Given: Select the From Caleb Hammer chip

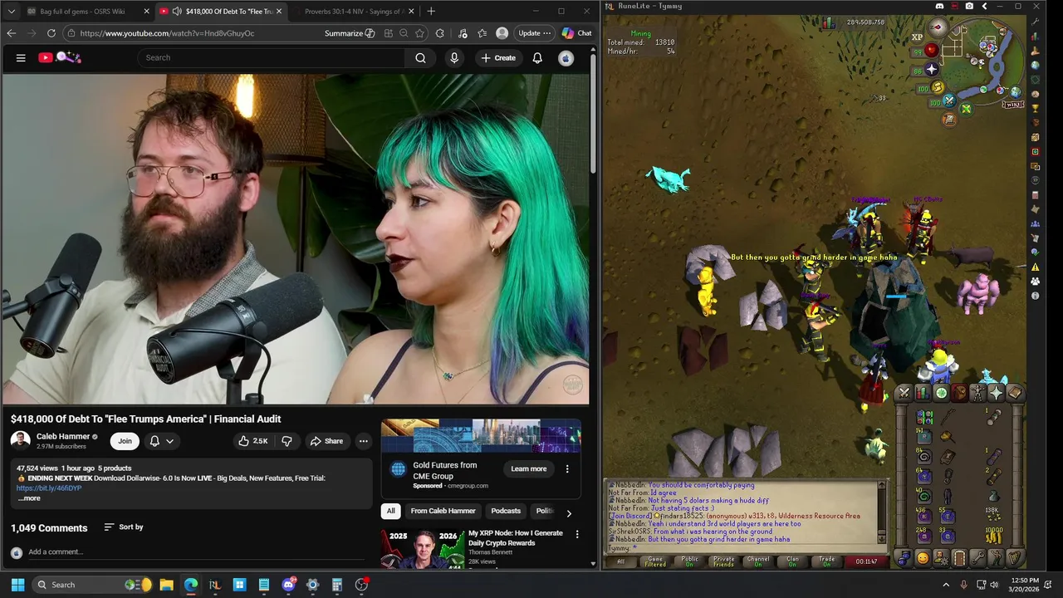Looking at the screenshot, I should 443,511.
